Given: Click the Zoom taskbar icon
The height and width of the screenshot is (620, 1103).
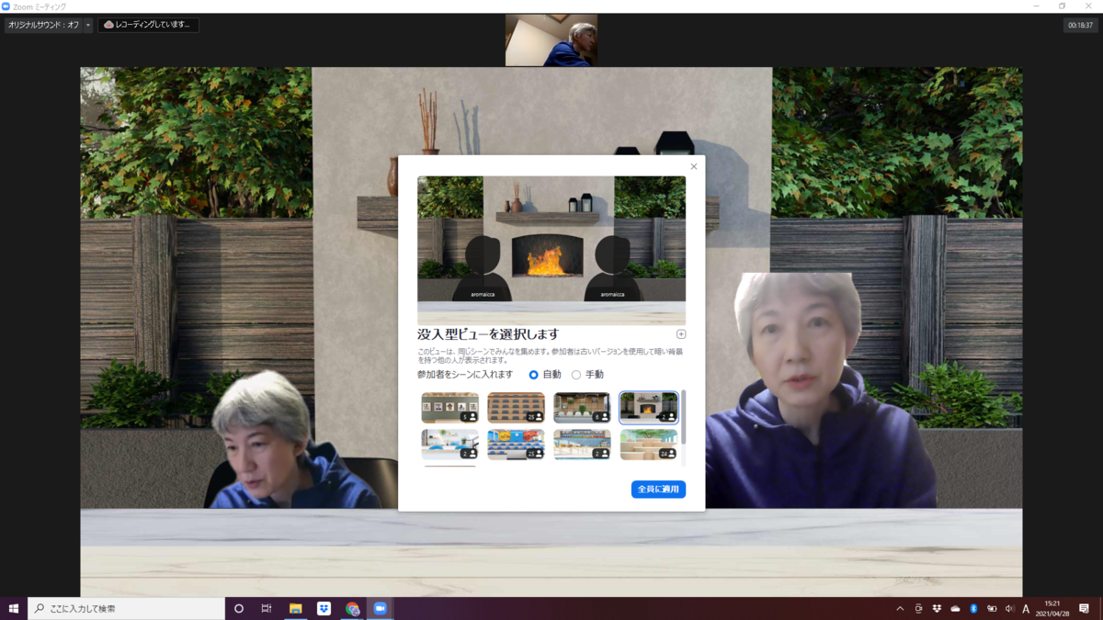Looking at the screenshot, I should [380, 608].
